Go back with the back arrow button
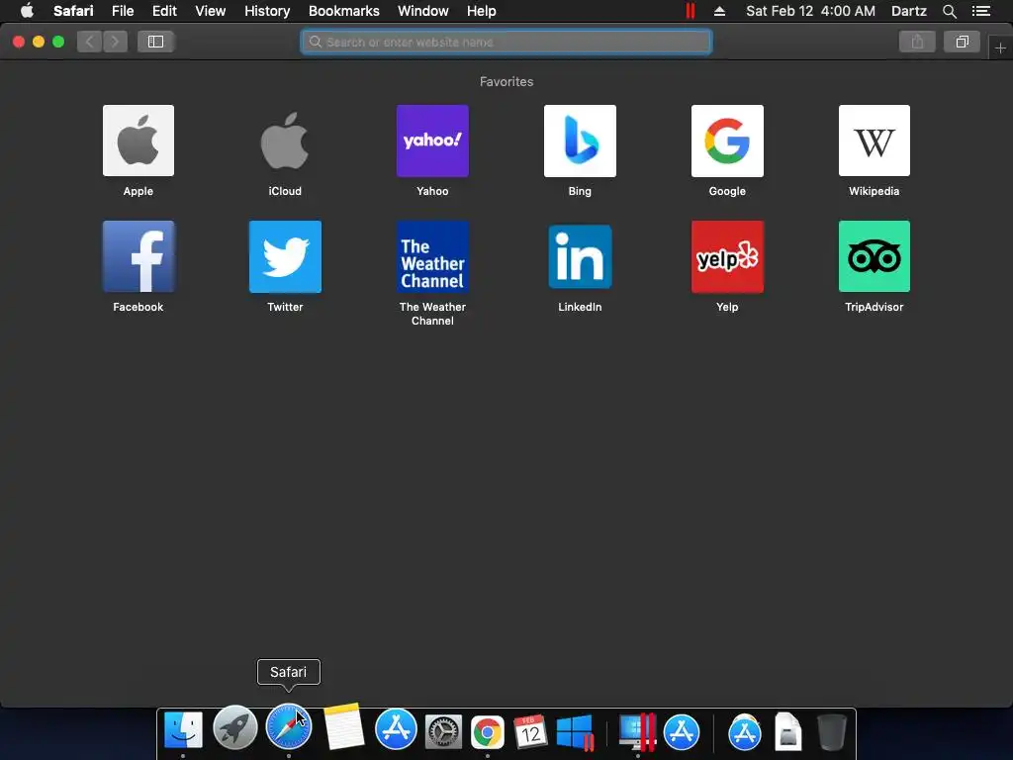This screenshot has height=760, width=1013. point(90,42)
